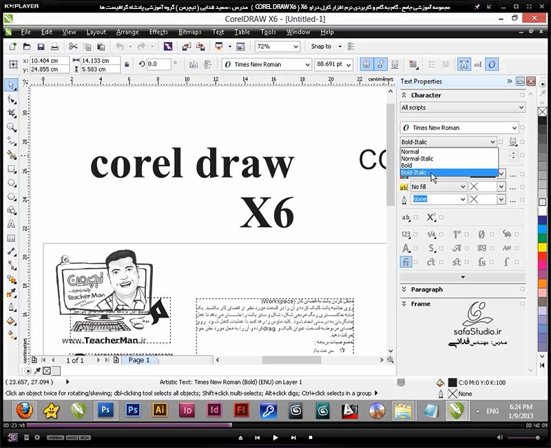
Task: Toggle the slashed zero style button
Action: [x=481, y=234]
